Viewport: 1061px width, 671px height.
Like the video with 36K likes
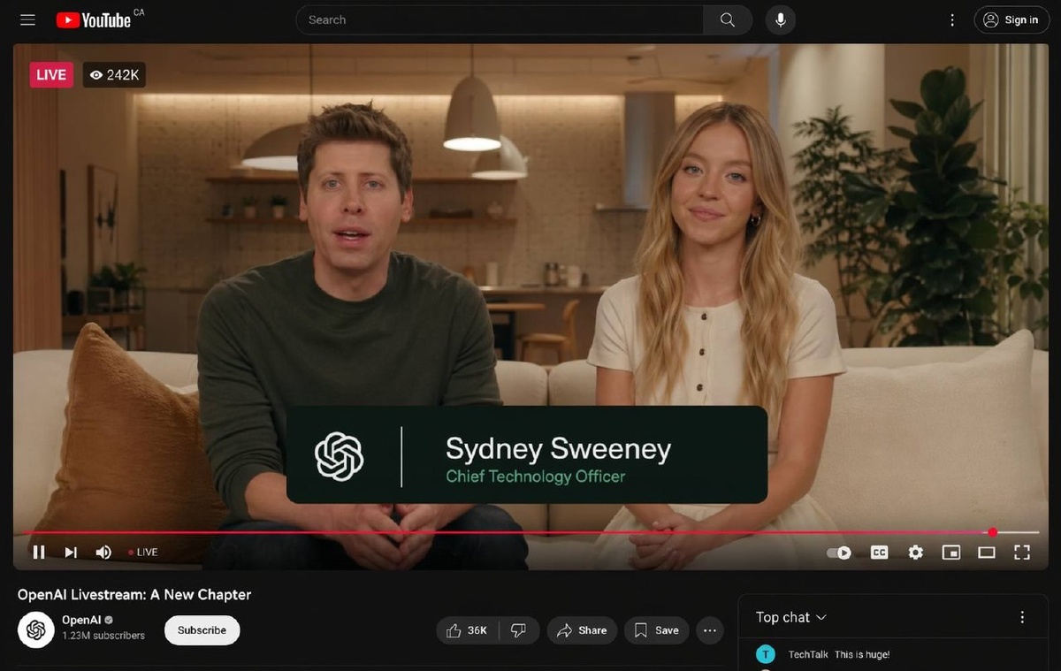[x=467, y=630]
